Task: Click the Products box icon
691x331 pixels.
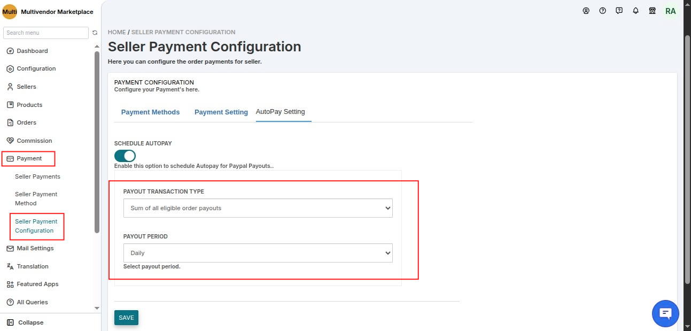Action: (10, 105)
